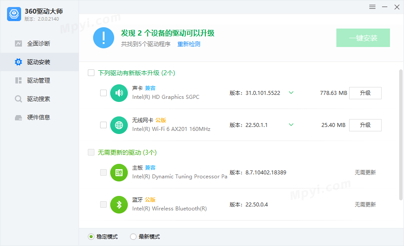The image size is (404, 246).
Task: Click the 声卡 speaker icon
Action: [x=119, y=93]
